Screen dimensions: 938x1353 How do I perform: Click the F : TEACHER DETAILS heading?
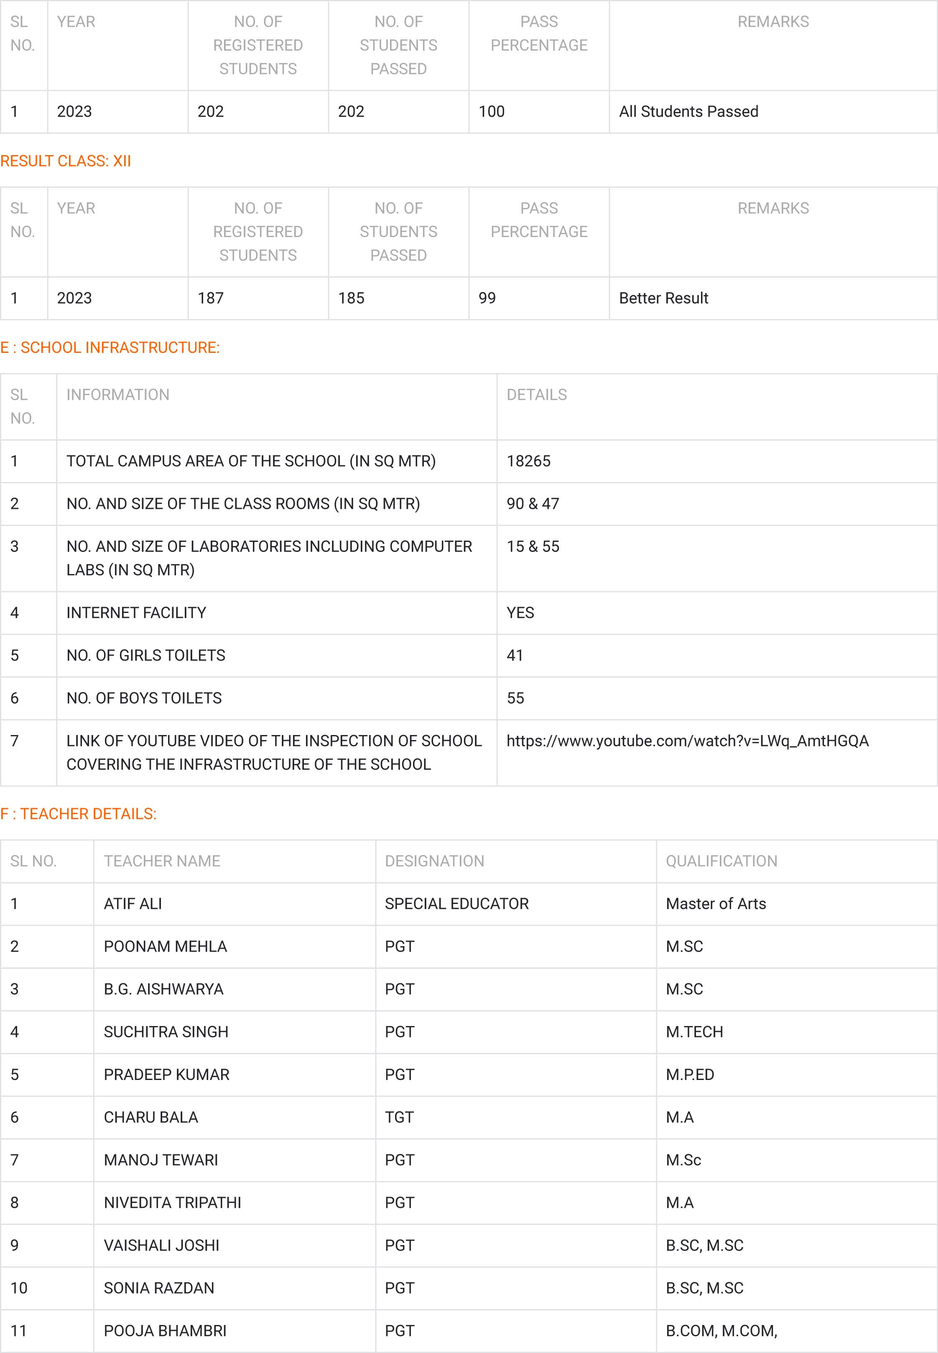(x=78, y=814)
